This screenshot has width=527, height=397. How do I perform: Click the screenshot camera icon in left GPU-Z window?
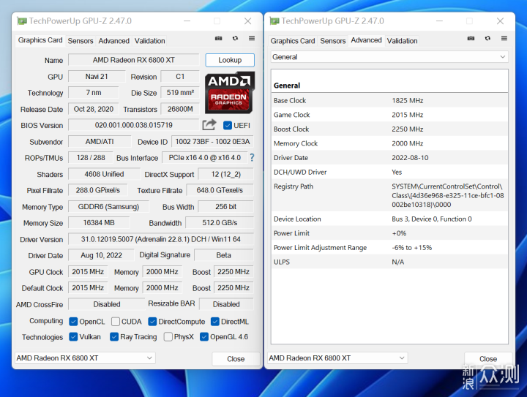tap(218, 39)
